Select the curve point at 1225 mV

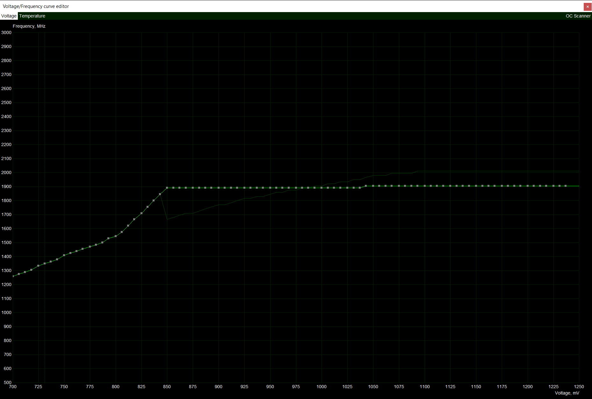pos(553,186)
